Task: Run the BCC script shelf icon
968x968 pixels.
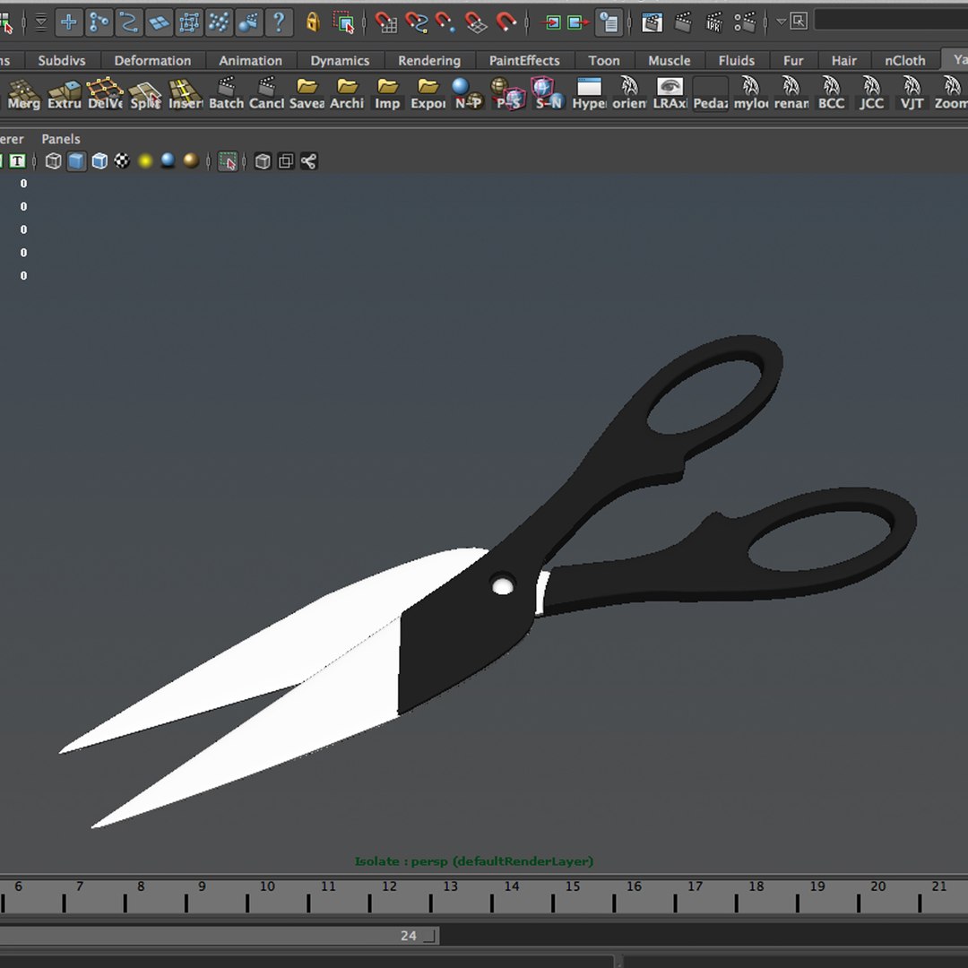Action: tap(832, 94)
